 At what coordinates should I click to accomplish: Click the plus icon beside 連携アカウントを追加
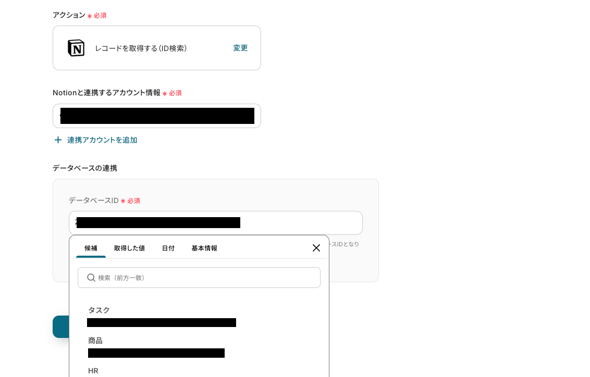click(x=58, y=140)
